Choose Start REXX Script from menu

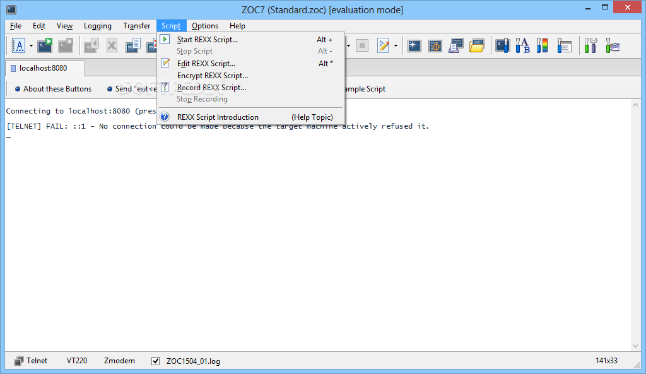pyautogui.click(x=251, y=40)
